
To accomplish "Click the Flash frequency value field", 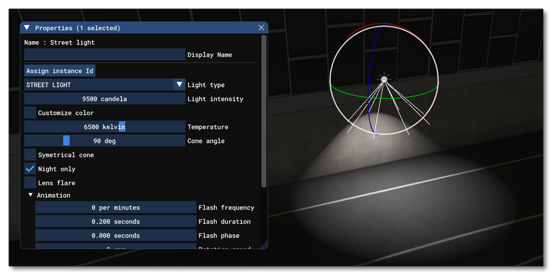I will click(x=115, y=208).
